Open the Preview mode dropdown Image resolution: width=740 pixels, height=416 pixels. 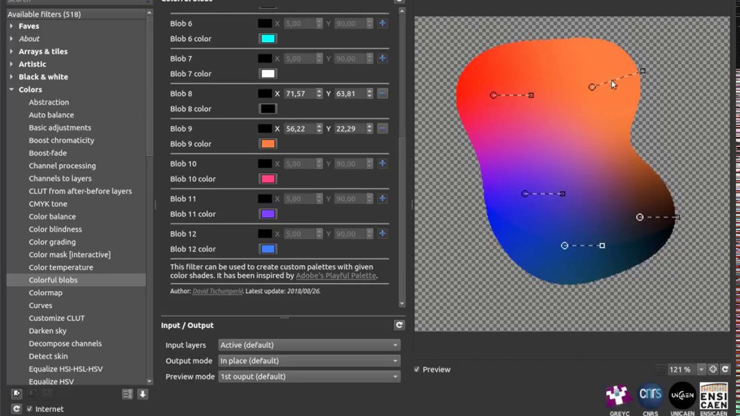click(x=309, y=376)
